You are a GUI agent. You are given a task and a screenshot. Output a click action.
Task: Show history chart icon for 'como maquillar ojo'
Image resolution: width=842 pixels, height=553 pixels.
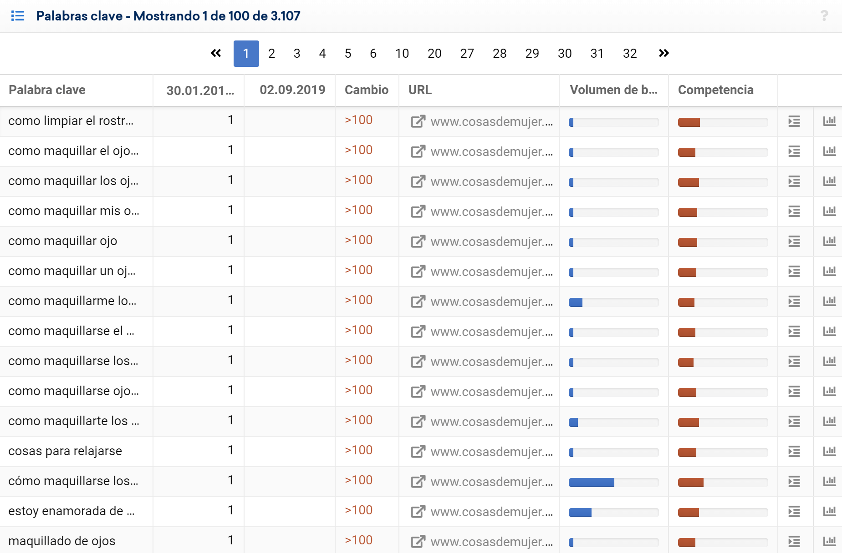click(829, 241)
